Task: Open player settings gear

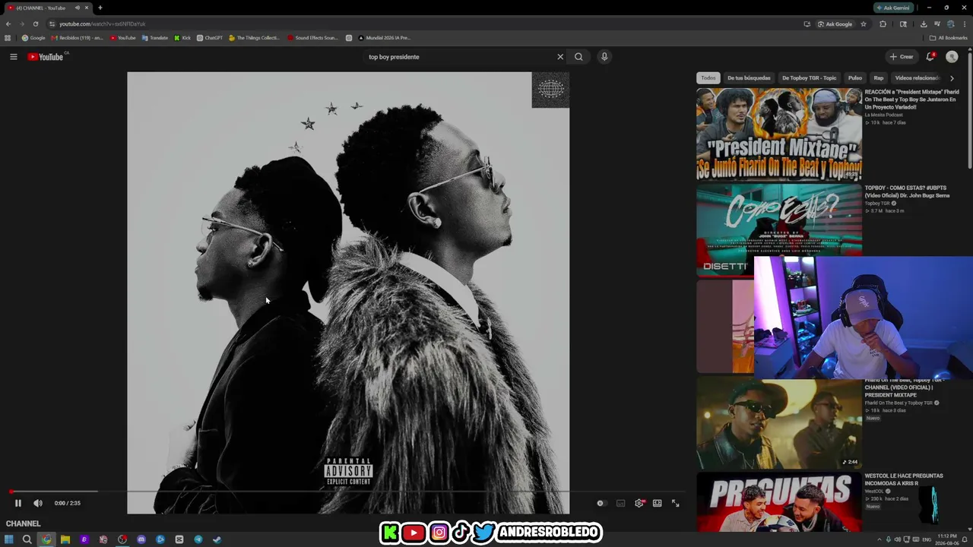Action: 639,503
